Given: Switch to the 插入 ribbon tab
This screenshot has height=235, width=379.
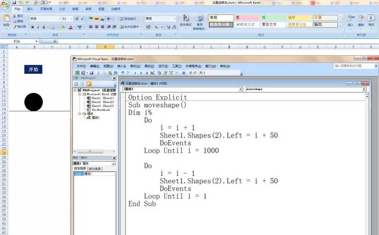Looking at the screenshot, I should 30,9.
